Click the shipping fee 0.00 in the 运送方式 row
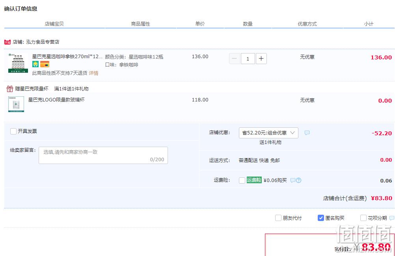Screen dimensions: 395x256 pyautogui.click(x=386, y=160)
